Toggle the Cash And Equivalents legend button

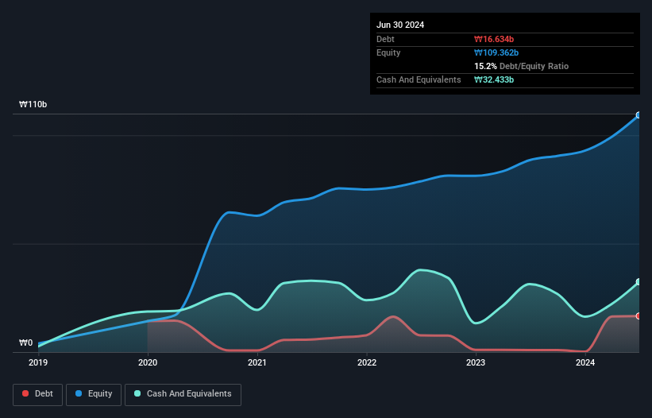pyautogui.click(x=183, y=394)
